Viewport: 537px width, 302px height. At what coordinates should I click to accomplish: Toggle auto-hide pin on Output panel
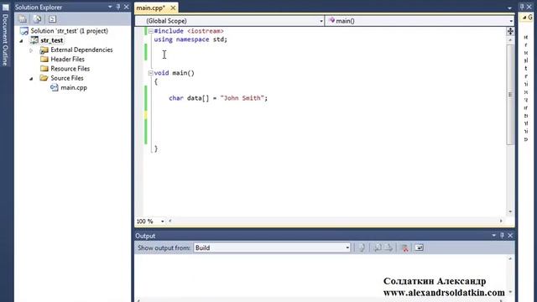[502, 236]
